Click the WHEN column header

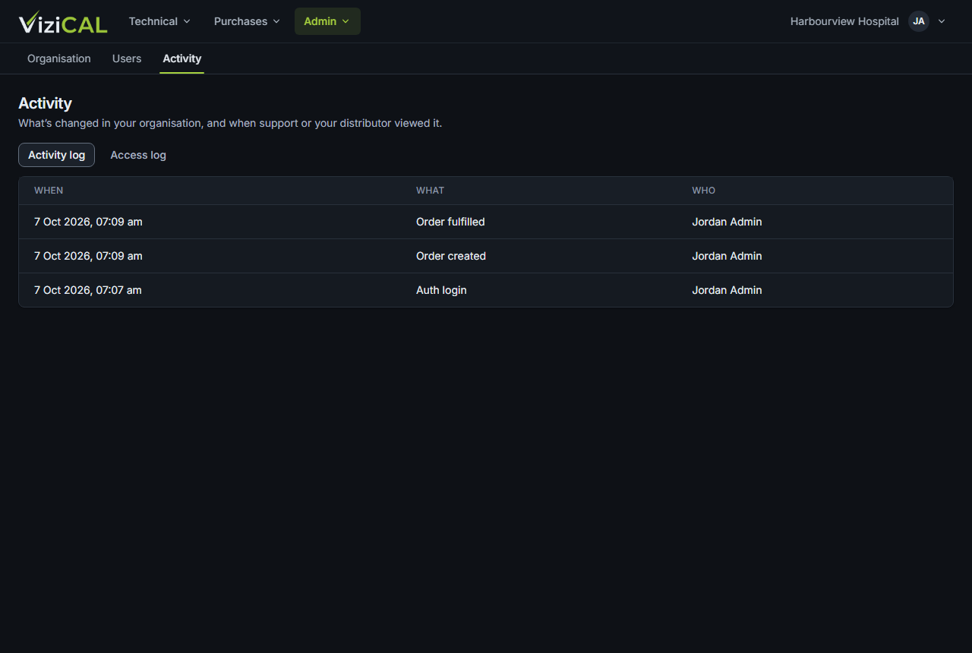[49, 191]
